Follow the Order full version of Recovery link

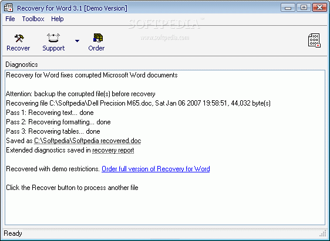(x=156, y=169)
